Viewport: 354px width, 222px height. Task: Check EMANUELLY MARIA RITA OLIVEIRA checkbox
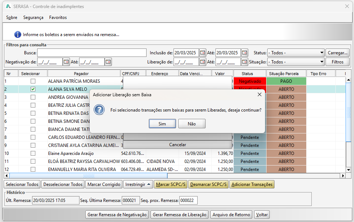coord(33,170)
